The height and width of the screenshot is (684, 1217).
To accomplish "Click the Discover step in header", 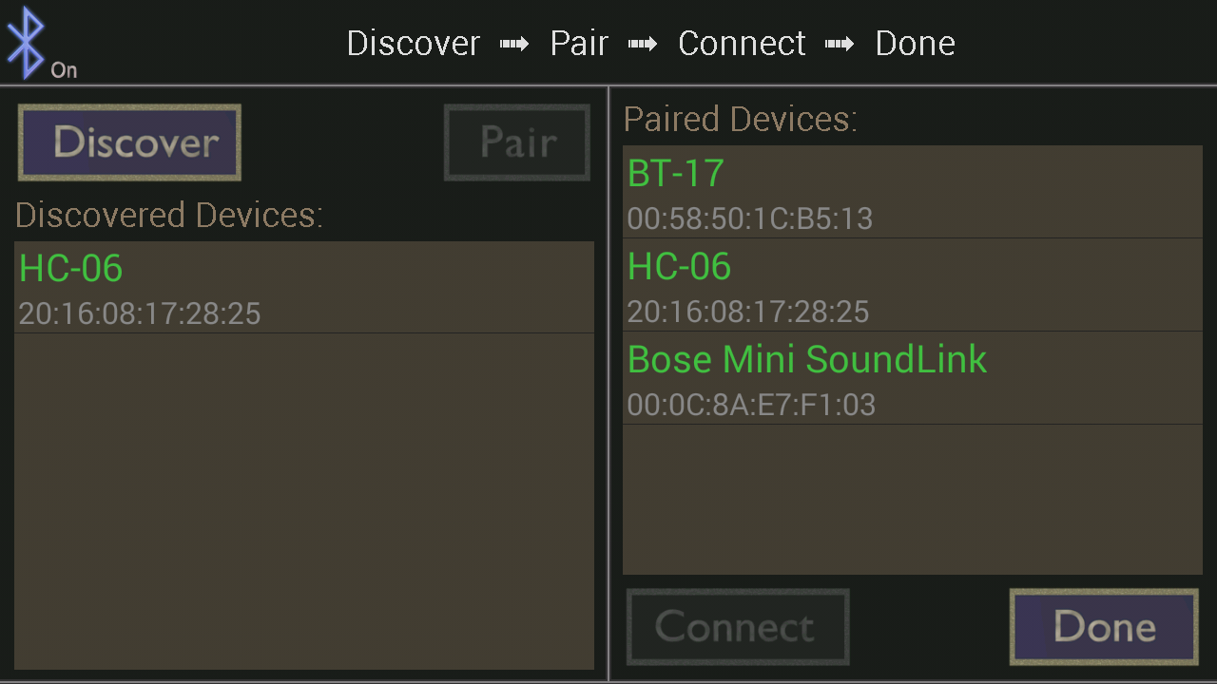I will [414, 44].
